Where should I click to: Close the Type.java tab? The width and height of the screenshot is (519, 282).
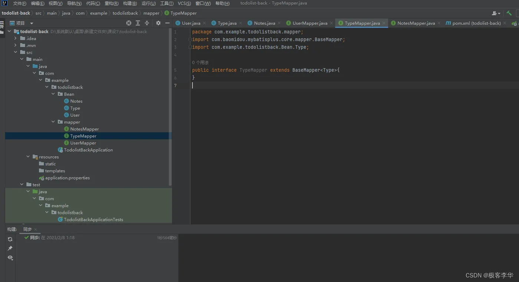[241, 23]
